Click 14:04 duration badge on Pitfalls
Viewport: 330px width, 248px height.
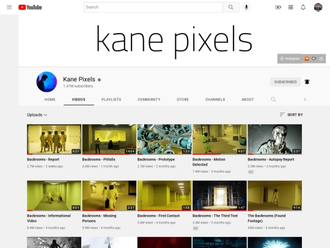[x=130, y=151]
